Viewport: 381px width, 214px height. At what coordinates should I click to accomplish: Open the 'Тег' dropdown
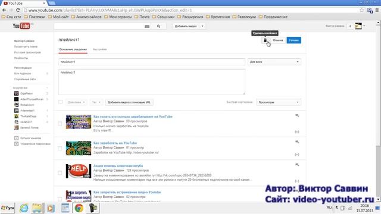click(96, 102)
